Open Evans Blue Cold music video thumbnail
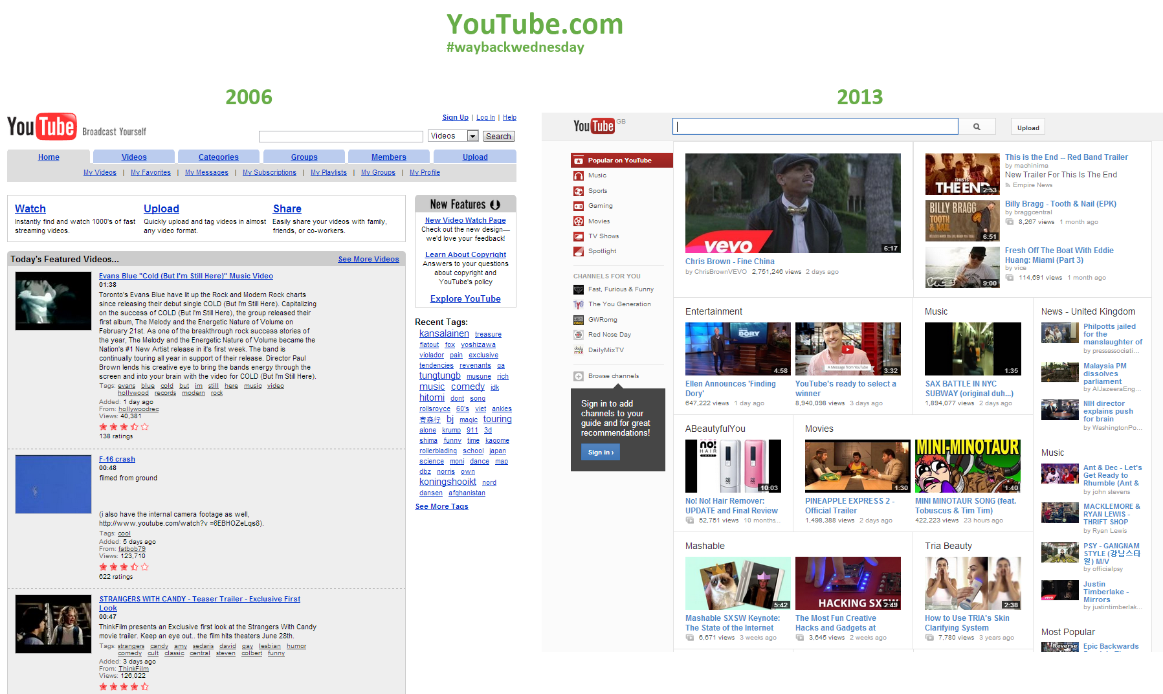Viewport: 1163px width, 694px height. 54,301
